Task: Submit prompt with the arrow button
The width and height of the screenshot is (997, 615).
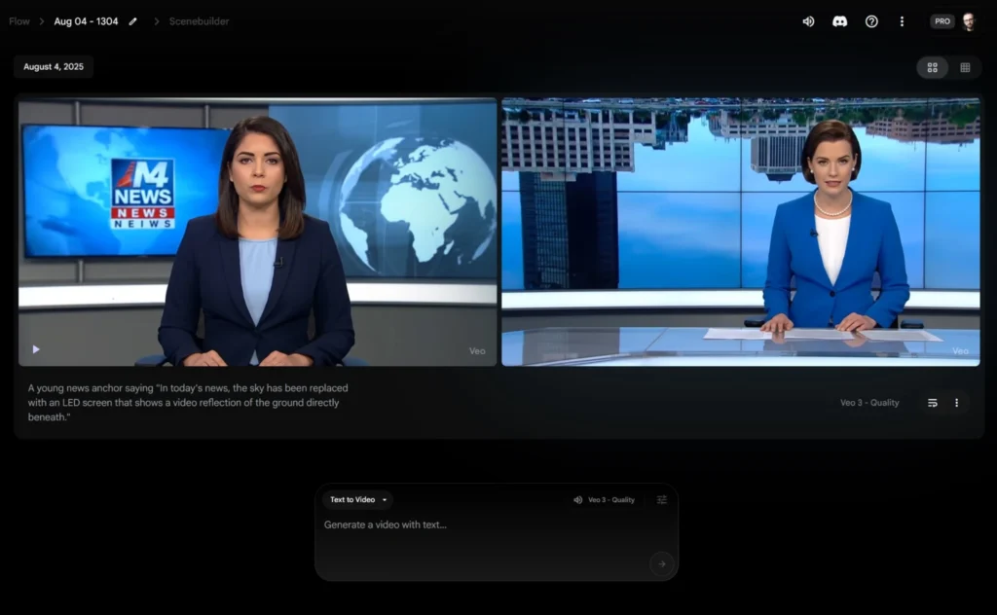Action: 661,563
